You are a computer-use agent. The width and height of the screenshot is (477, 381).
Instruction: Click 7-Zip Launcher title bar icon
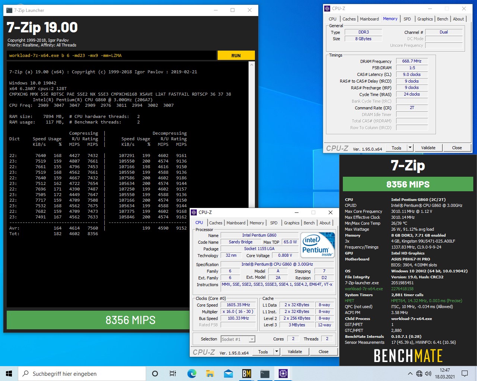click(9, 10)
